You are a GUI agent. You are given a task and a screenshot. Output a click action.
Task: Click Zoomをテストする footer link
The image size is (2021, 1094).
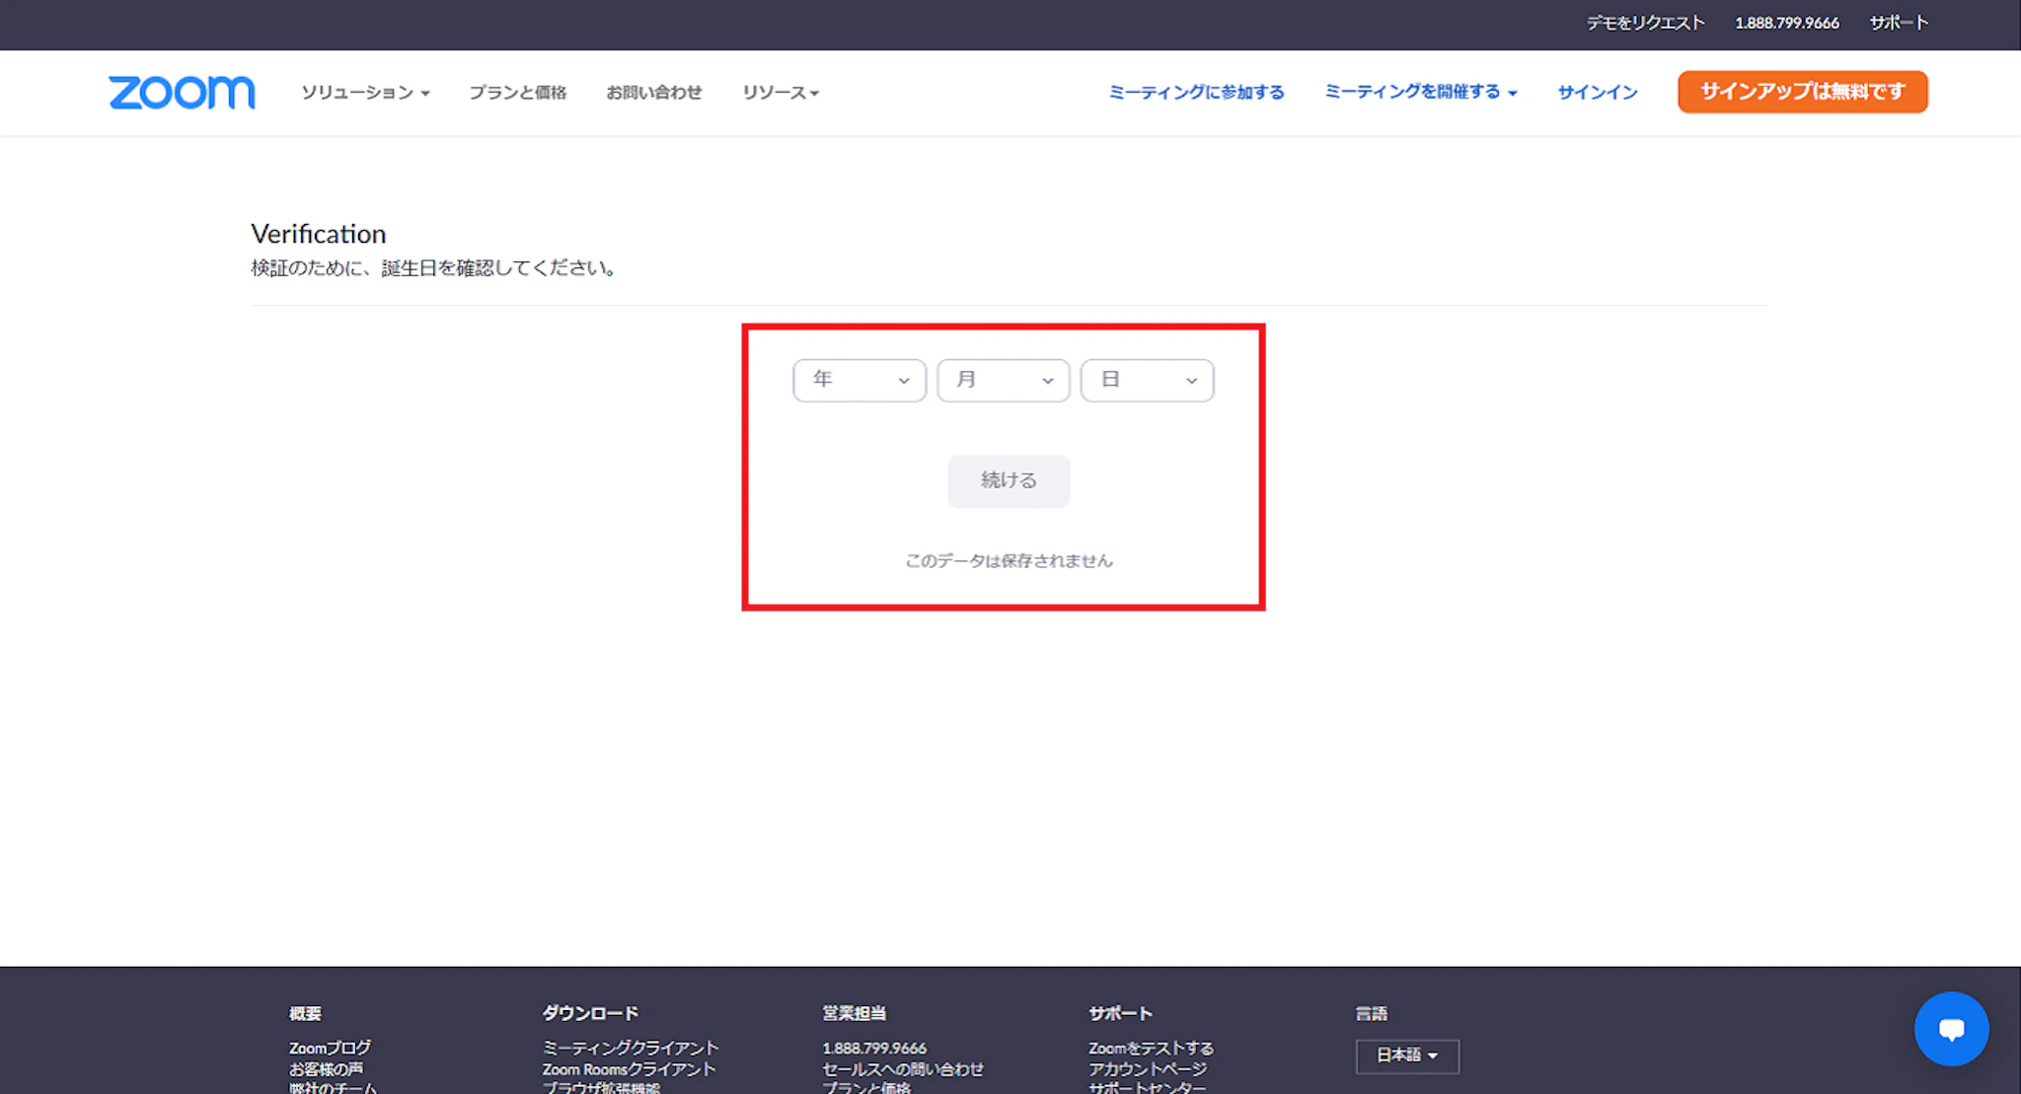tap(1151, 1048)
